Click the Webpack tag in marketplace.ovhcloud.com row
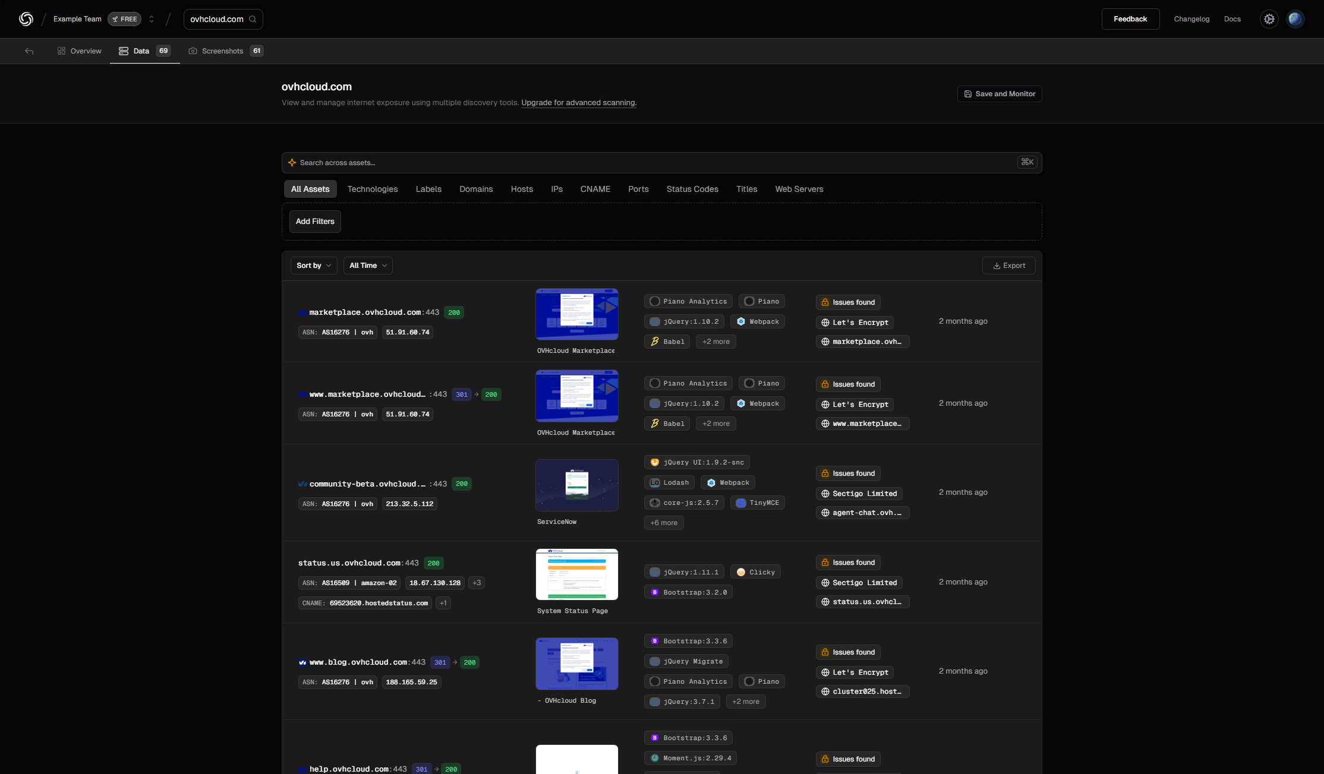 (x=758, y=321)
